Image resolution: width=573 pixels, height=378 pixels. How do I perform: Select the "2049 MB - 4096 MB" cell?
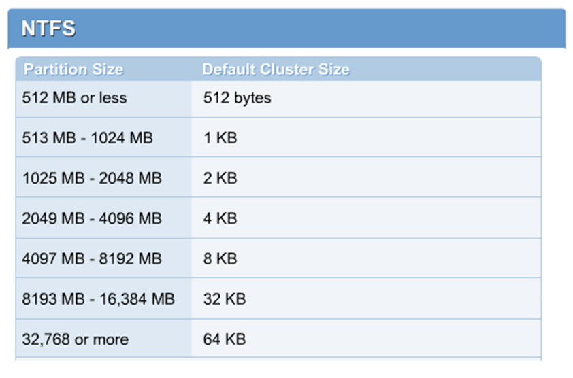pos(92,218)
